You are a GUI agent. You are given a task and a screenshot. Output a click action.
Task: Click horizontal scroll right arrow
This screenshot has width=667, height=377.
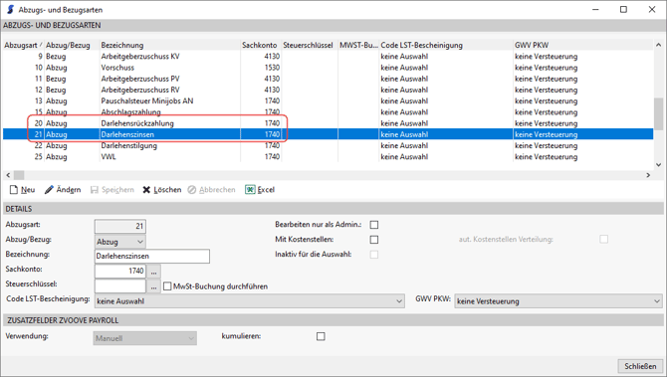[x=649, y=175]
